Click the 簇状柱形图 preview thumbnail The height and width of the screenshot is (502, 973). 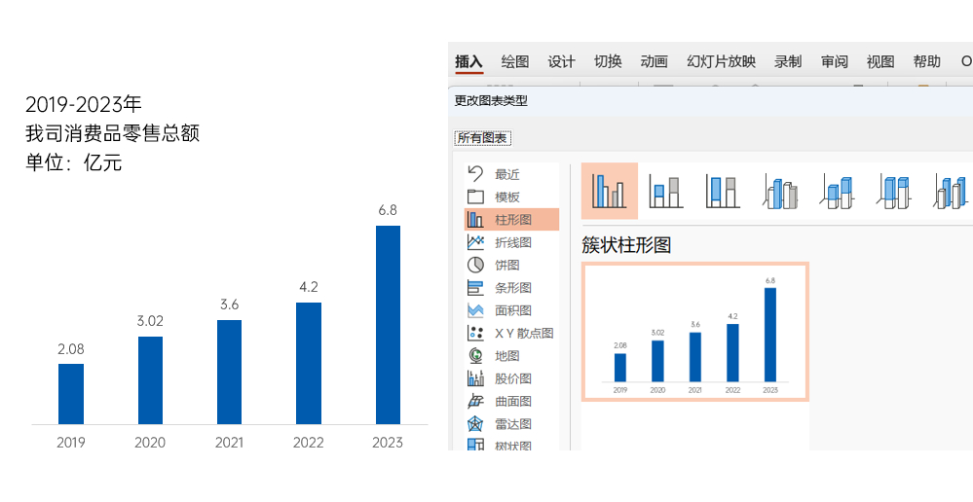coord(695,331)
